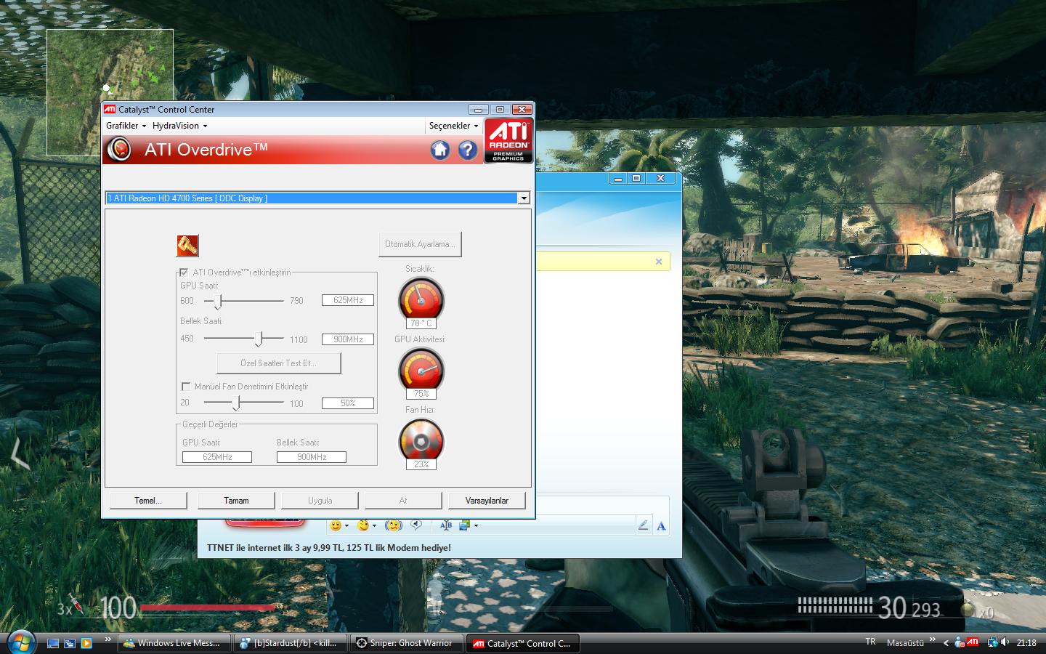Image resolution: width=1046 pixels, height=654 pixels.
Task: Click the temperature gauge dial
Action: [x=421, y=299]
